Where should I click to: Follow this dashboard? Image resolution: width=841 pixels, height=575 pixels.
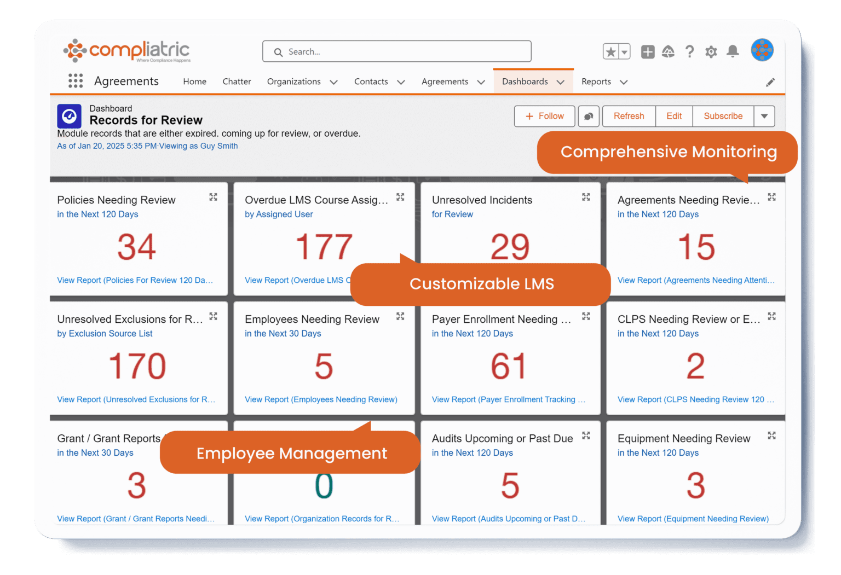click(544, 116)
